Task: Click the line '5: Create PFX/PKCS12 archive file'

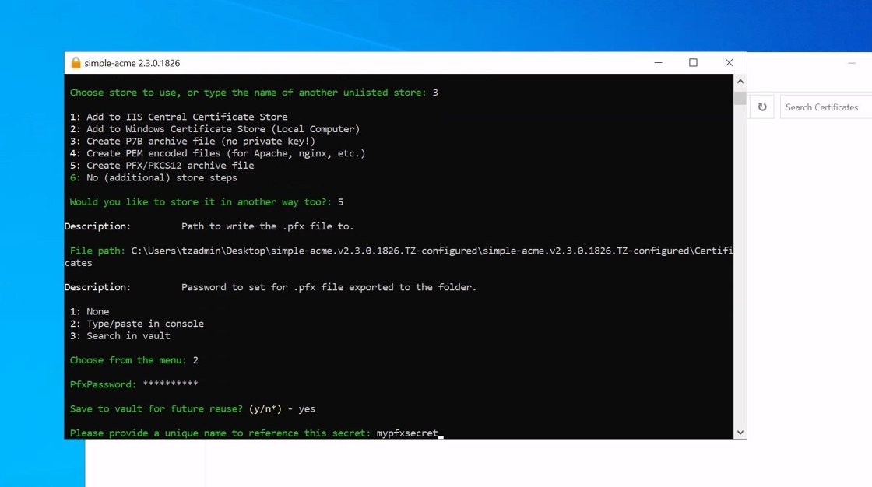Action: click(x=162, y=166)
